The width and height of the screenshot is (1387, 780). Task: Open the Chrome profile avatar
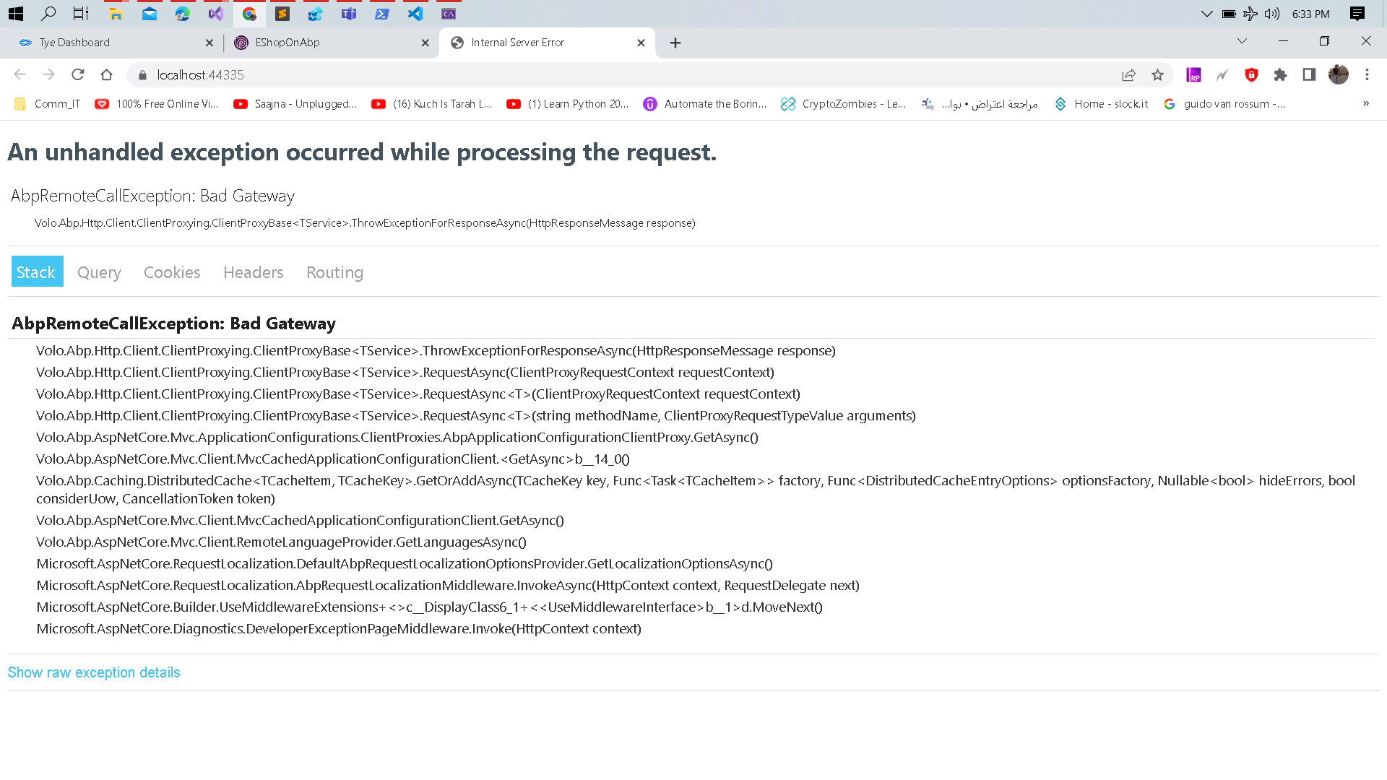pos(1338,74)
